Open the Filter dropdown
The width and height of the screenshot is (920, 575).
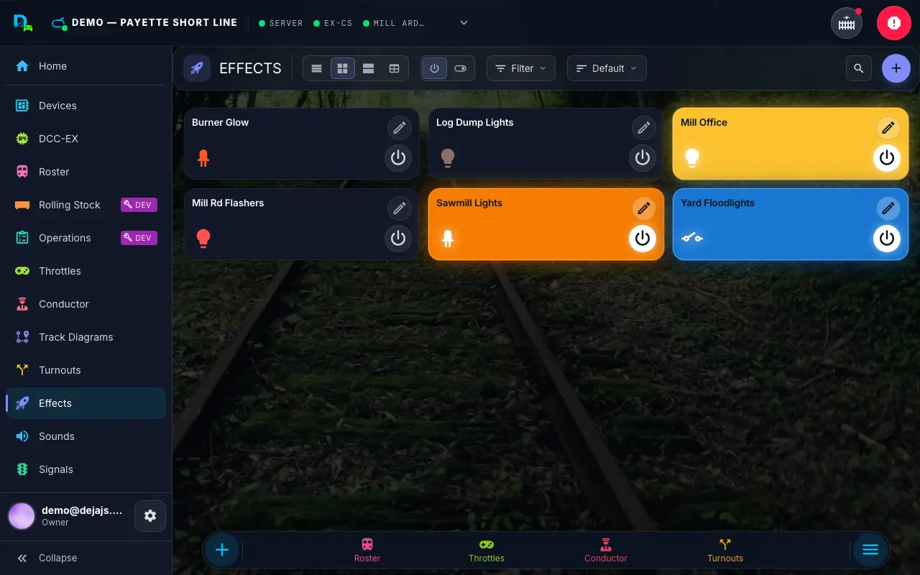point(521,69)
